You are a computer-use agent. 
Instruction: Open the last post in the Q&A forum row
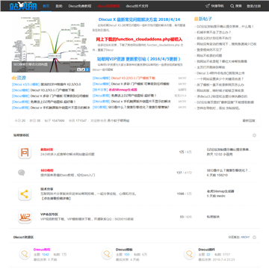coord(229,149)
